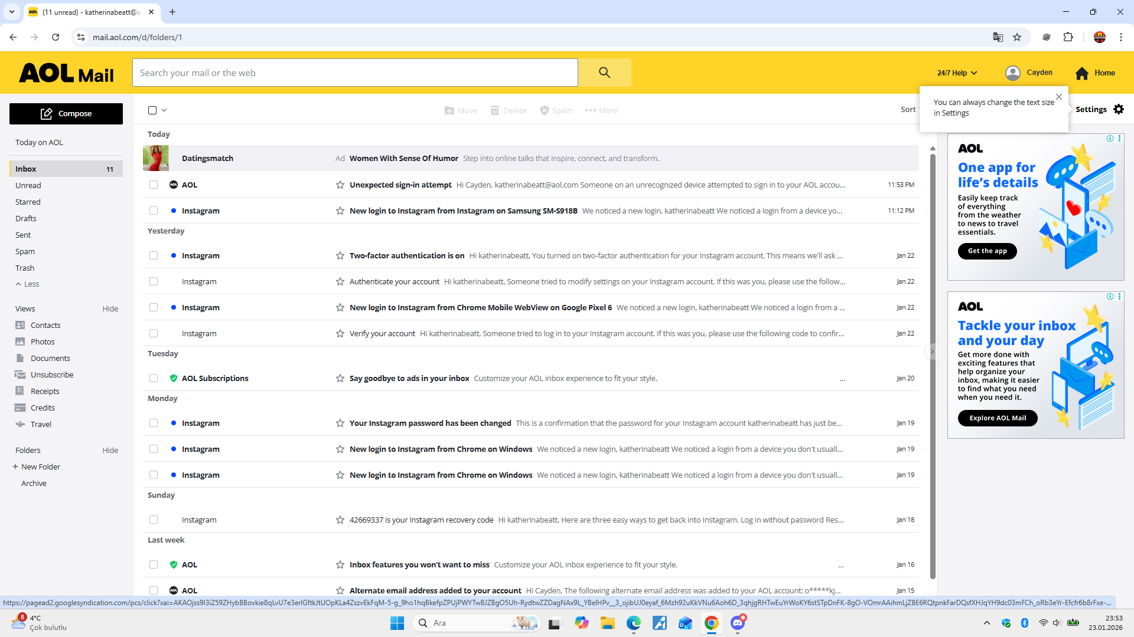This screenshot has width=1134, height=637.
Task: Click the search magnifier button
Action: click(x=604, y=73)
